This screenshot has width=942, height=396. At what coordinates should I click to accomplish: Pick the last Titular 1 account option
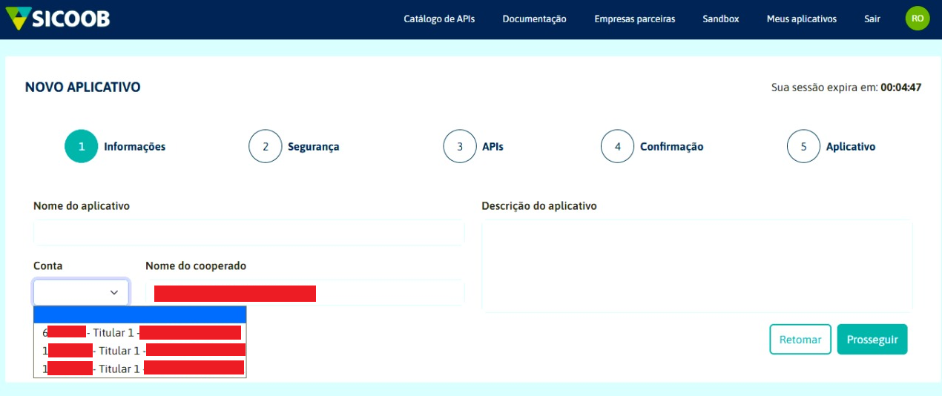tap(139, 369)
